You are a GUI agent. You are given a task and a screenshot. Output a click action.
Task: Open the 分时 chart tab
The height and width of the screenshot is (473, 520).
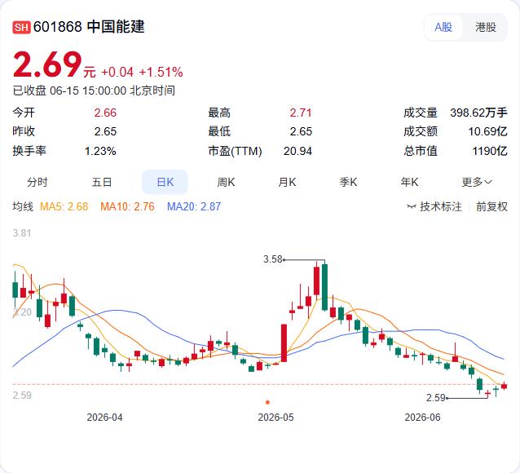pyautogui.click(x=37, y=182)
